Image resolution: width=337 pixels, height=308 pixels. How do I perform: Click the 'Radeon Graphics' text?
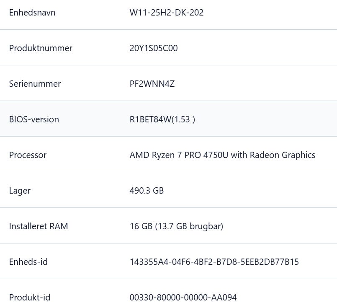pos(283,155)
